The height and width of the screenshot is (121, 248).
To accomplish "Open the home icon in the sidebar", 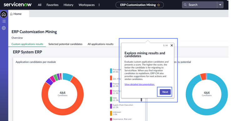I will click(4, 14).
